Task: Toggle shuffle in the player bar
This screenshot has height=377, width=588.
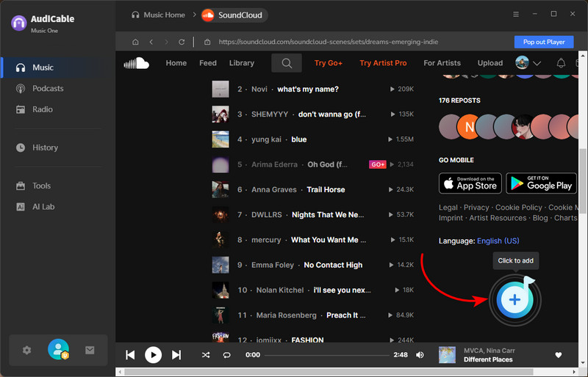Action: click(206, 354)
